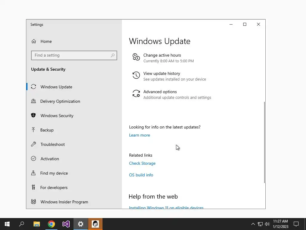
Task: Click the 'Related links' label
Action: 140,155
